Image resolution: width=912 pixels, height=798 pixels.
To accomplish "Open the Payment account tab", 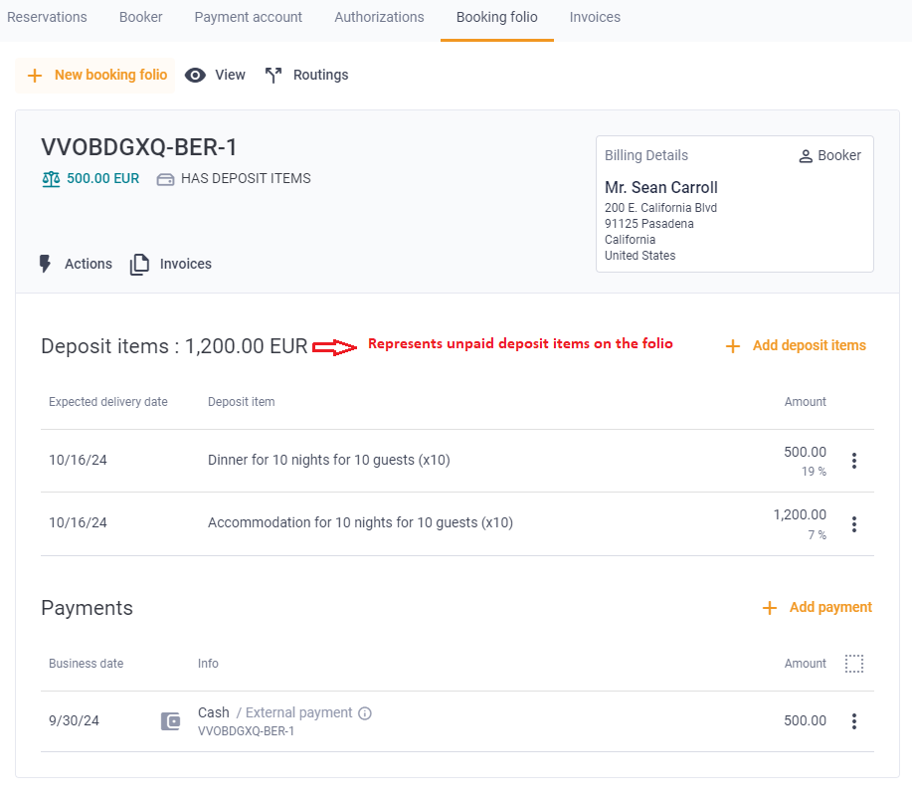I will pos(248,17).
